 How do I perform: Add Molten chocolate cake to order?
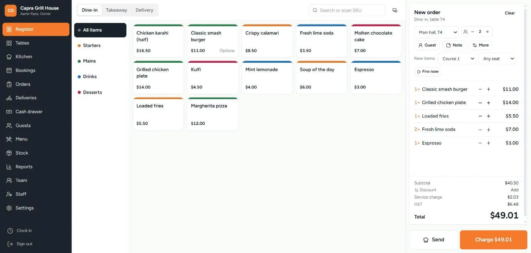376,41
